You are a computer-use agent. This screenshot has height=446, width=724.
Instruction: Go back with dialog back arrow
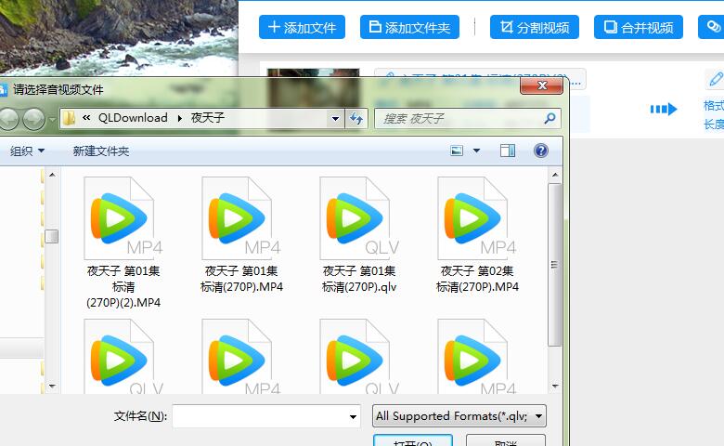tap(8, 119)
